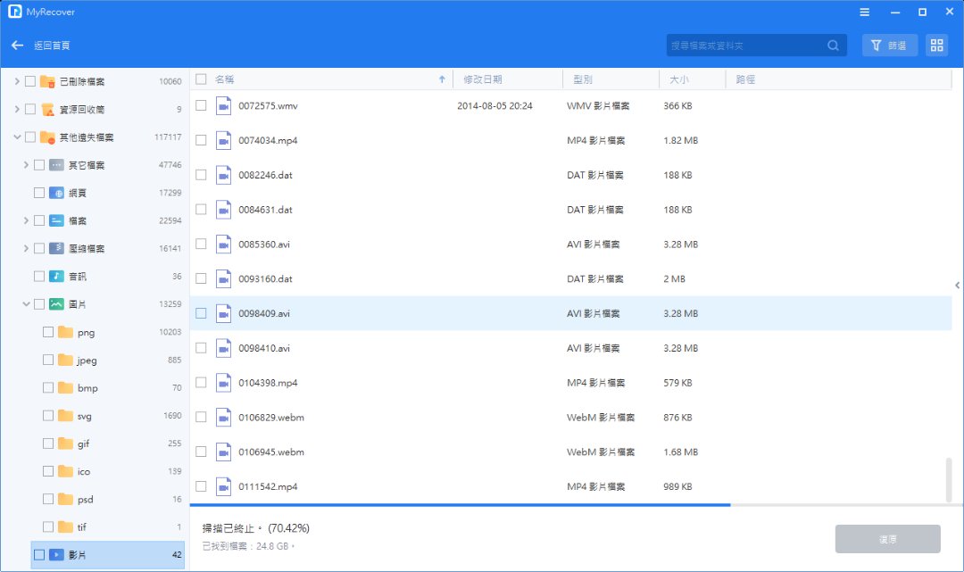Click the MyRecover app logo
The width and height of the screenshot is (964, 572).
pyautogui.click(x=14, y=12)
